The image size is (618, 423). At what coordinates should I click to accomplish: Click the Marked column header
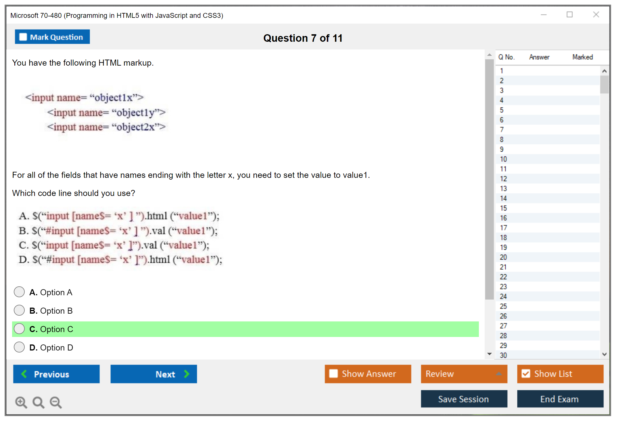point(582,57)
